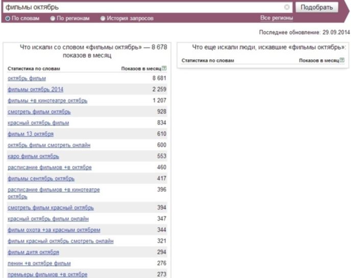
Task: Open the 'ленин +в октябре фильм' link
Action: (x=39, y=264)
